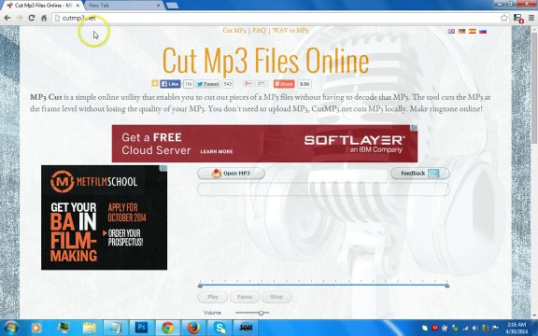
Task: Click the Play button
Action: point(212,297)
